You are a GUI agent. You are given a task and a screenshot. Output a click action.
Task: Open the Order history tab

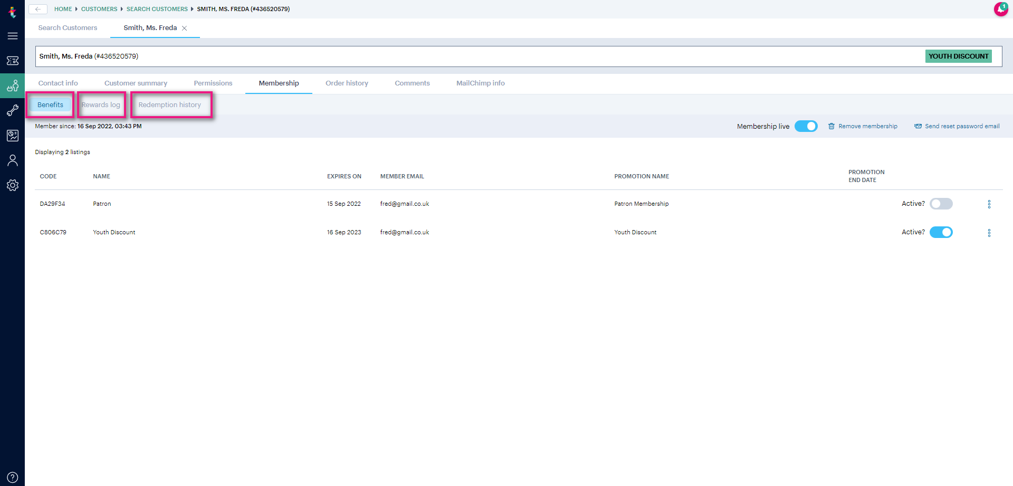347,83
